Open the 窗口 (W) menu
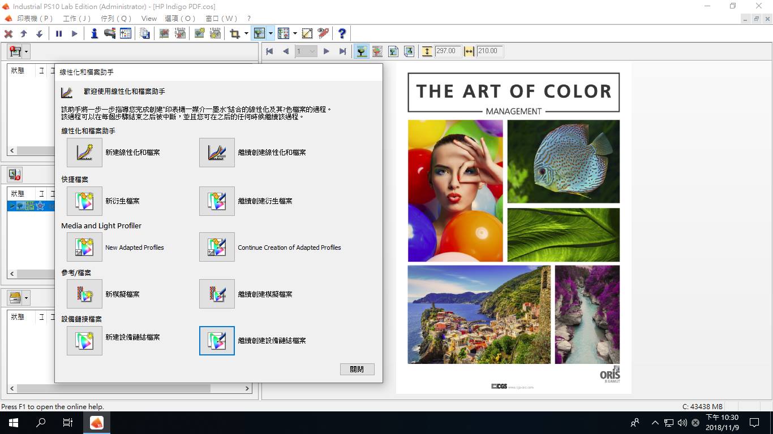 point(221,19)
